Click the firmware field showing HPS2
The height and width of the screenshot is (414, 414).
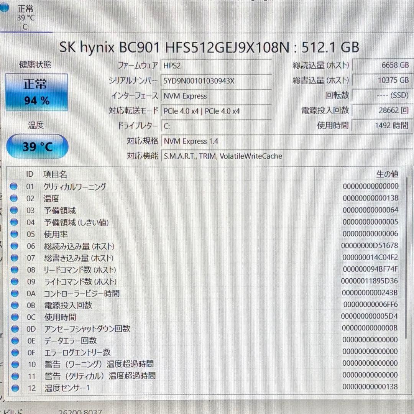216,66
